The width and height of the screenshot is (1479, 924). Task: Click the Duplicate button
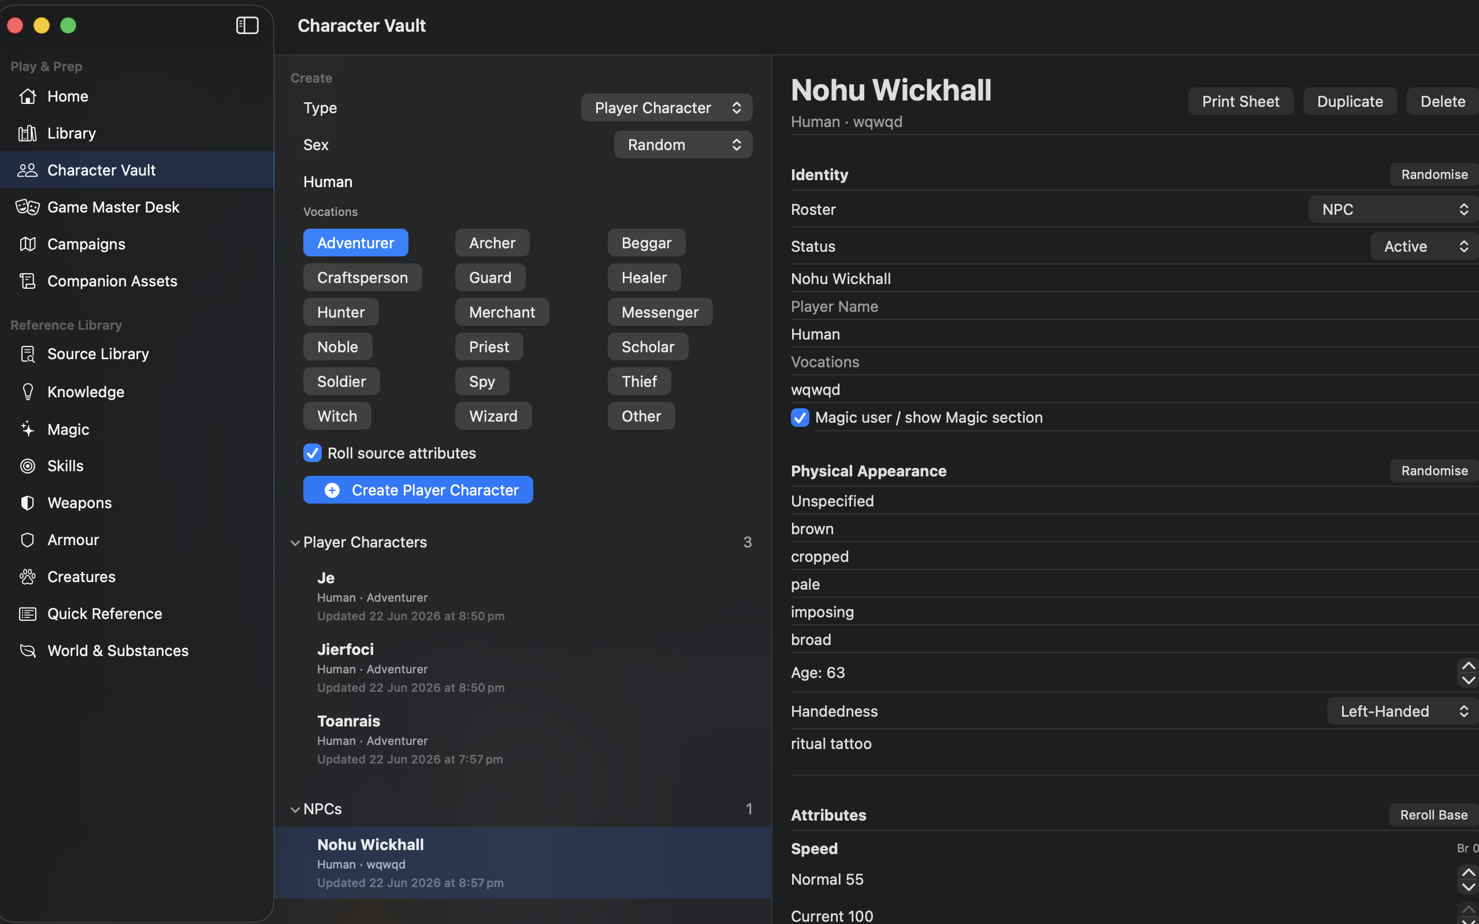[x=1350, y=101]
